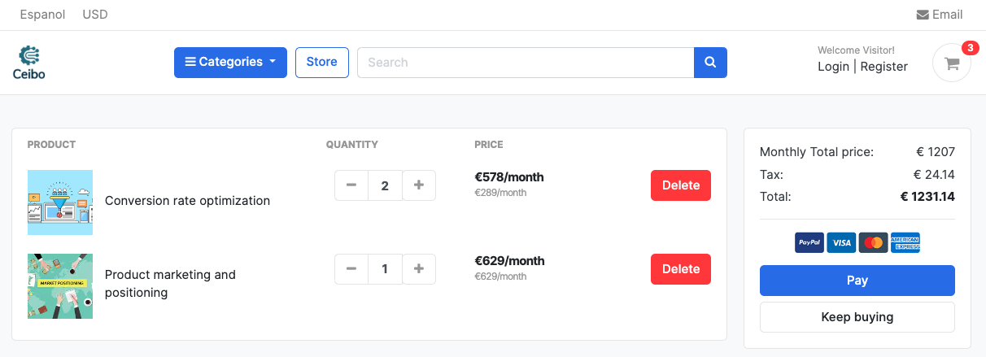Go to Ceibo logo home
This screenshot has height=357, width=986.
[x=29, y=63]
